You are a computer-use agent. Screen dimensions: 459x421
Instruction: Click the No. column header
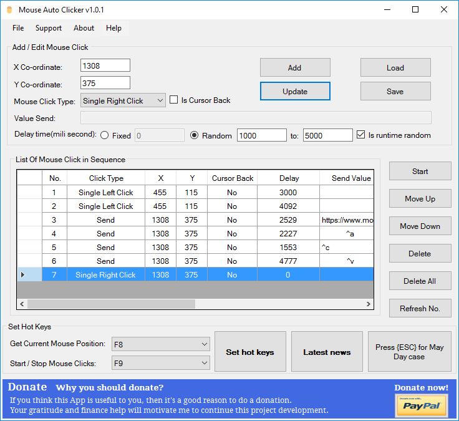[55, 178]
